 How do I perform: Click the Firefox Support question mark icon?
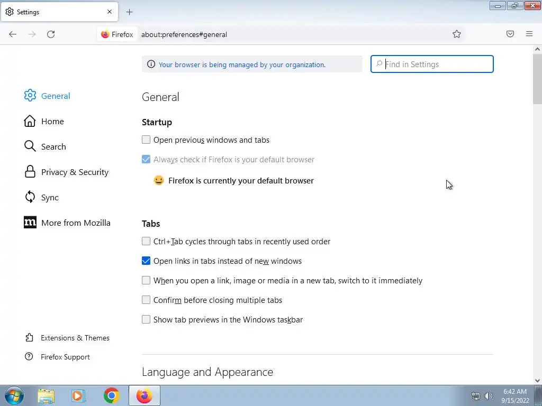(29, 357)
